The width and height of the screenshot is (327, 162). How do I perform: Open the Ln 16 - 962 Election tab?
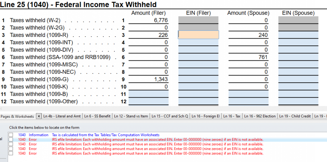[260, 116]
